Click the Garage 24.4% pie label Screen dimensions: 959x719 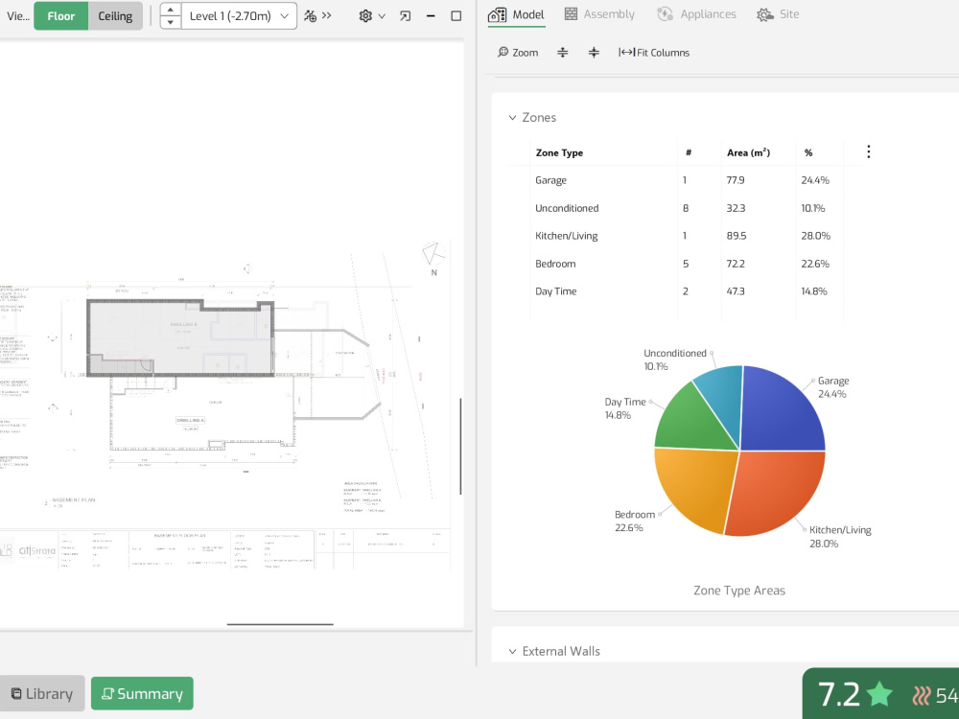833,387
